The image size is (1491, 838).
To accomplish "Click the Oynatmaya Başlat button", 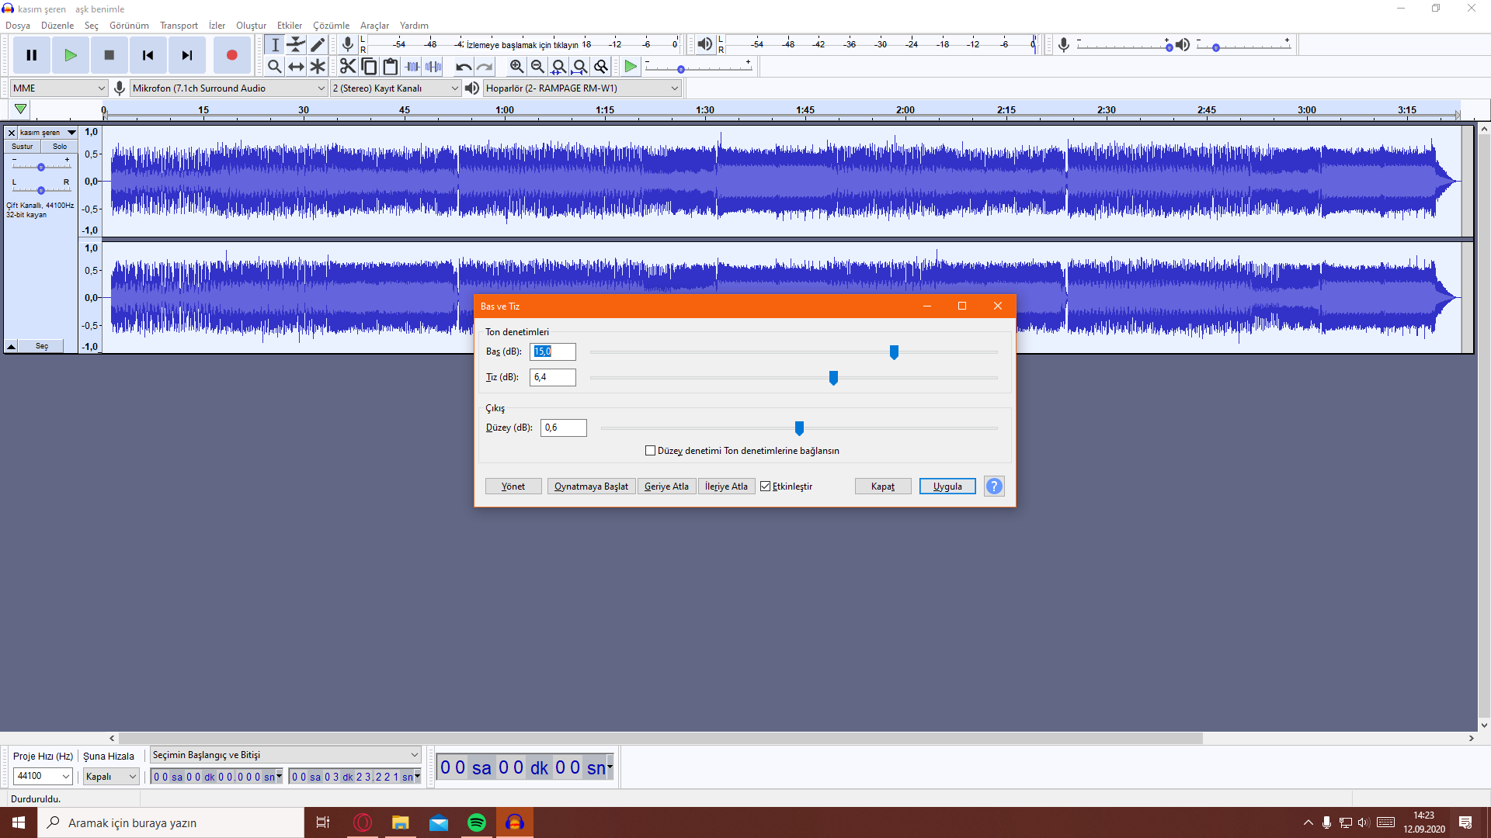I will [591, 487].
